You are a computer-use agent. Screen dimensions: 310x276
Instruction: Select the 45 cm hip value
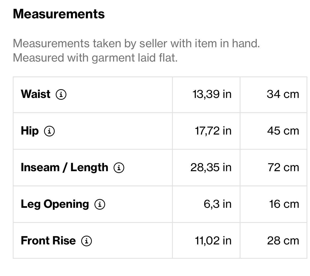(283, 131)
